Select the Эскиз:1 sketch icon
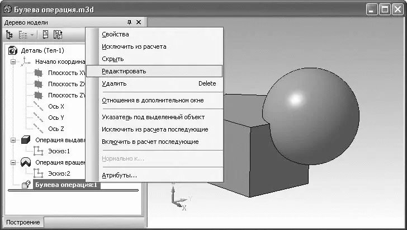407x230 pixels. pos(38,151)
